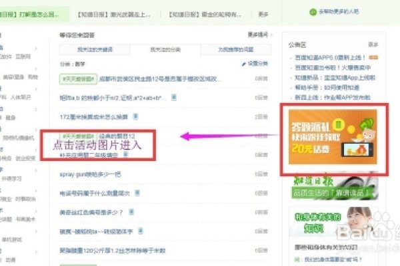The image size is (400, 266).
Task: Open third 知道日报 headline in top bar
Action: coord(205,15)
